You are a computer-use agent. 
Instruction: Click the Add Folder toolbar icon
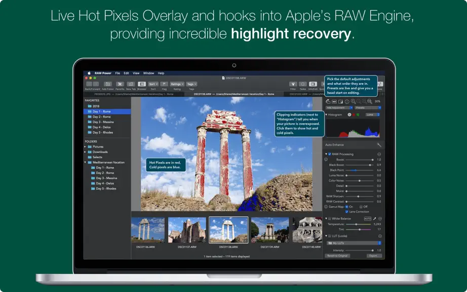click(x=108, y=84)
